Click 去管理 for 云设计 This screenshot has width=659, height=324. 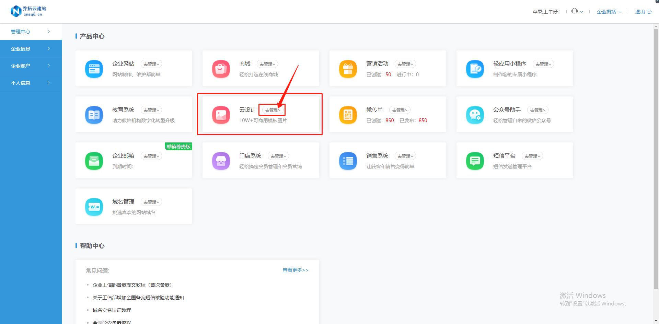coord(272,110)
